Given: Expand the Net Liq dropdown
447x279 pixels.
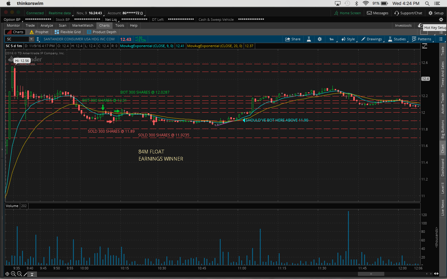Looking at the screenshot, I should [111, 20].
